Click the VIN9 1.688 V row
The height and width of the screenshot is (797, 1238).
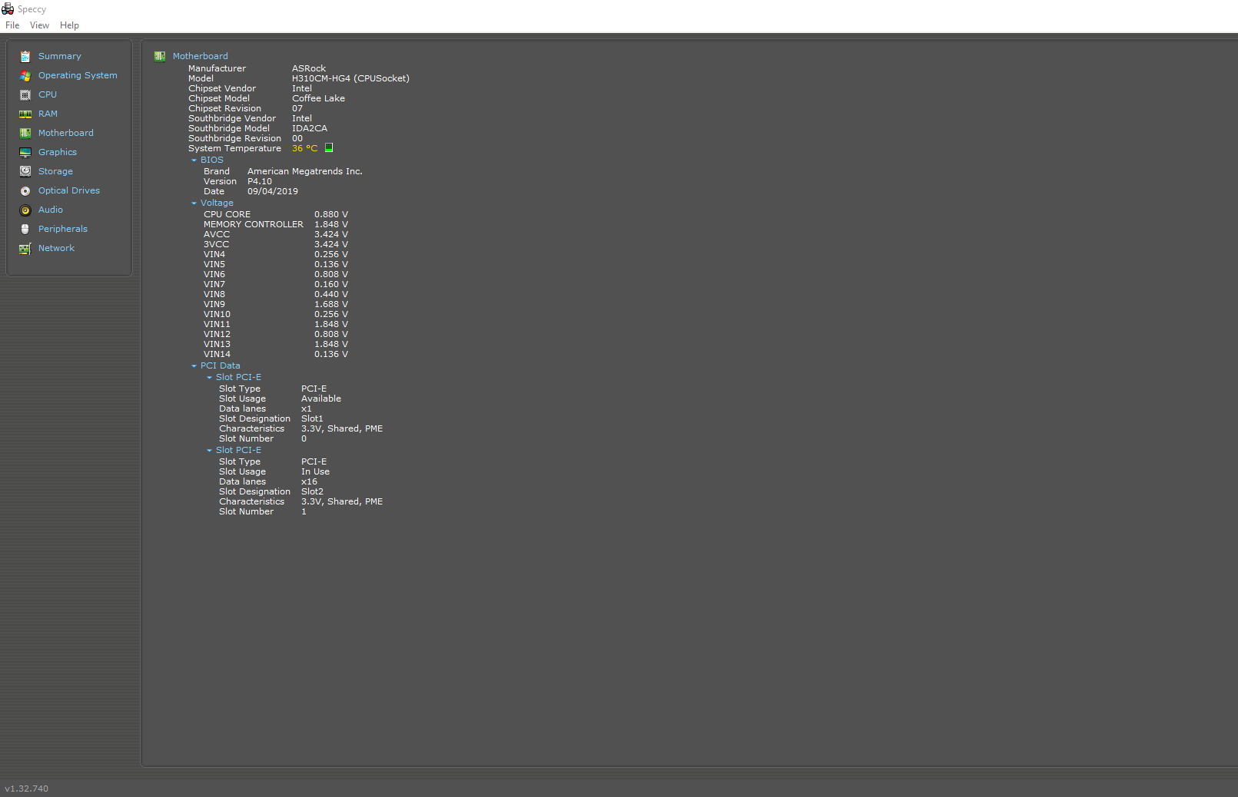[x=276, y=304]
